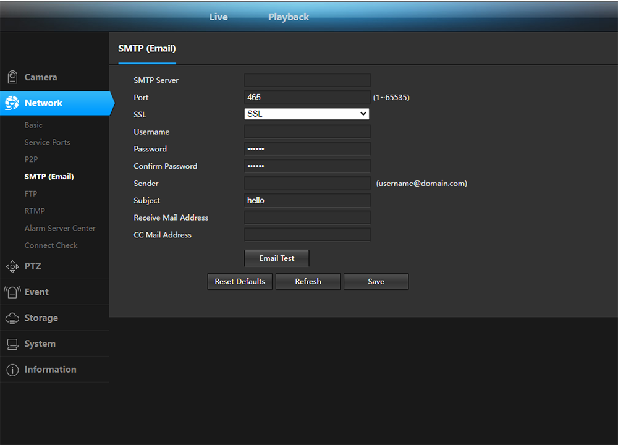618x445 pixels.
Task: Open Alarm Server Center settings
Action: [60, 228]
